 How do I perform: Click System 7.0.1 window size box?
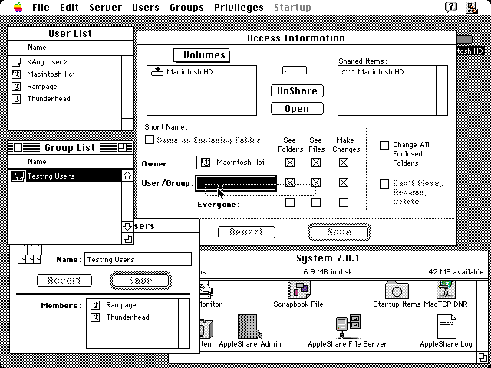pyautogui.click(x=483, y=357)
